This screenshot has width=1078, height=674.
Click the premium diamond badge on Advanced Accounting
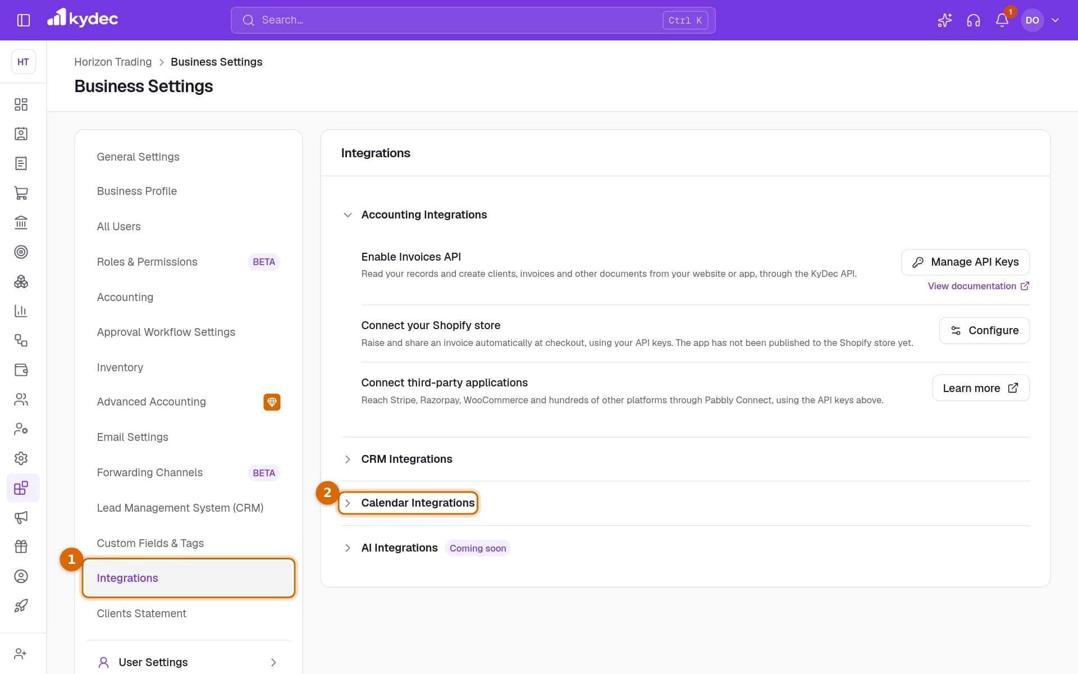(x=272, y=402)
